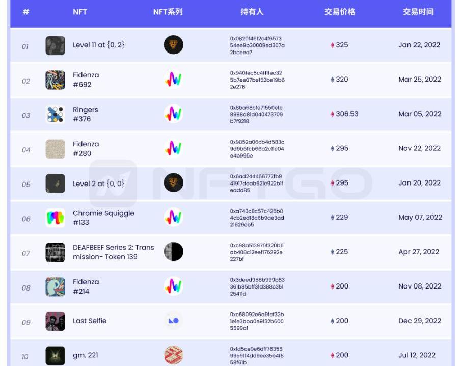Click the Art Blocks icon in the Ringers #376 row
462x366 pixels.
[x=173, y=114]
